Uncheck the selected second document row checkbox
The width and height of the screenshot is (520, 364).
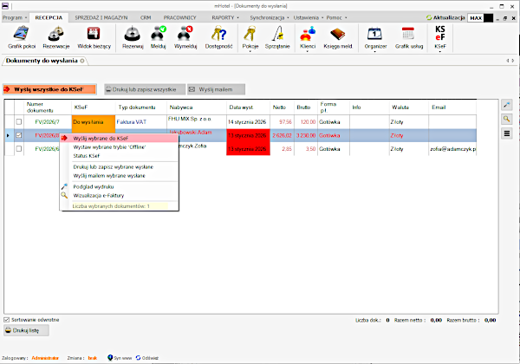point(19,135)
